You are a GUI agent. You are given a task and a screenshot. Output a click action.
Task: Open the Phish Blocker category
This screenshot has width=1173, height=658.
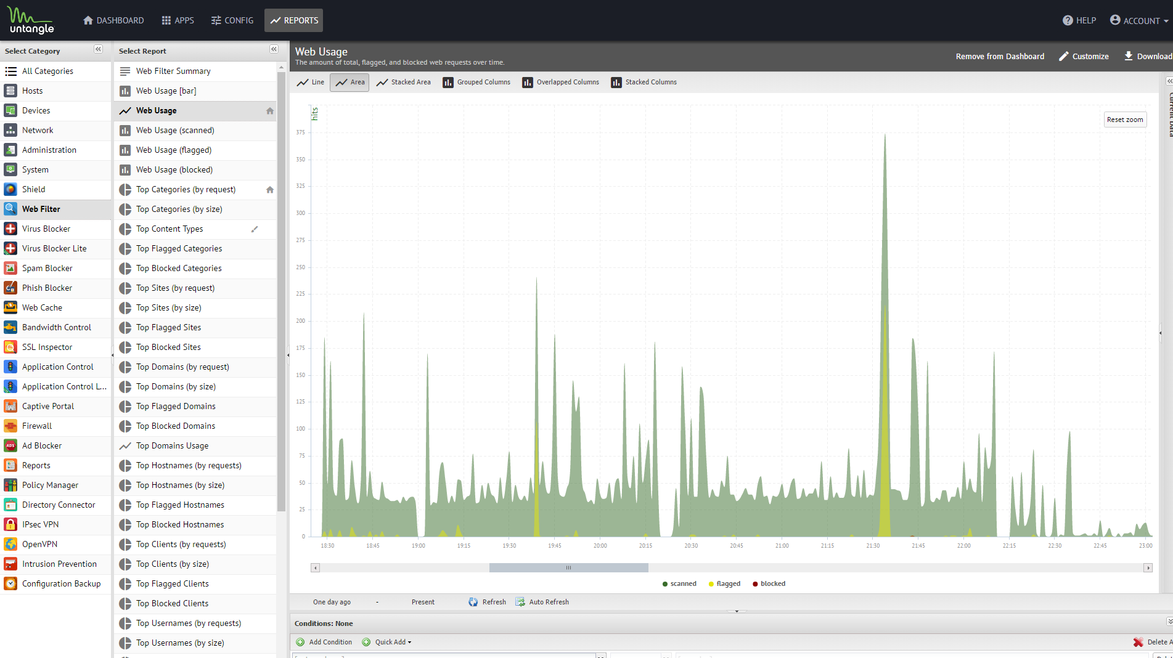[x=55, y=288]
